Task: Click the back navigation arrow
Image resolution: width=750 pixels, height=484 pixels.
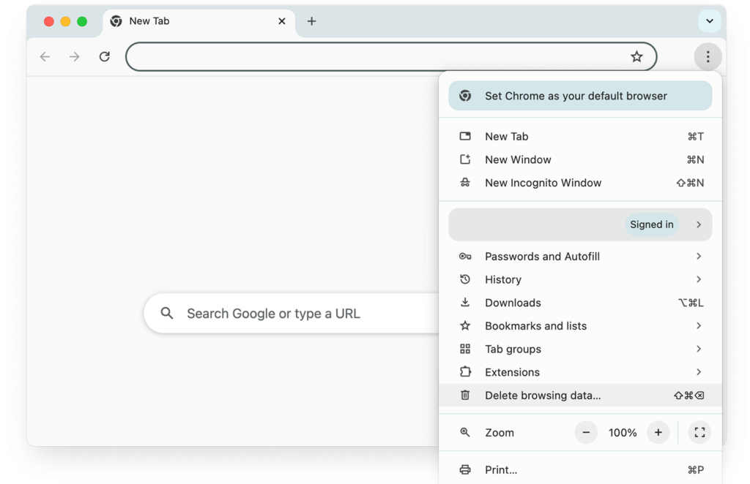Action: (45, 57)
